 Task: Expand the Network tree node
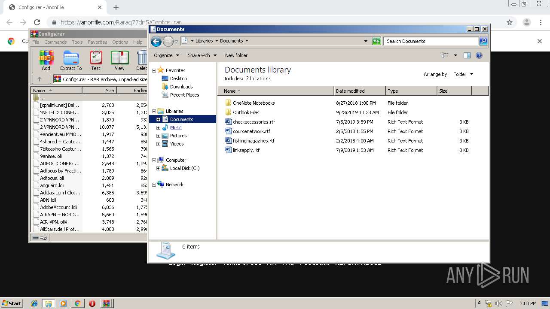pos(154,185)
